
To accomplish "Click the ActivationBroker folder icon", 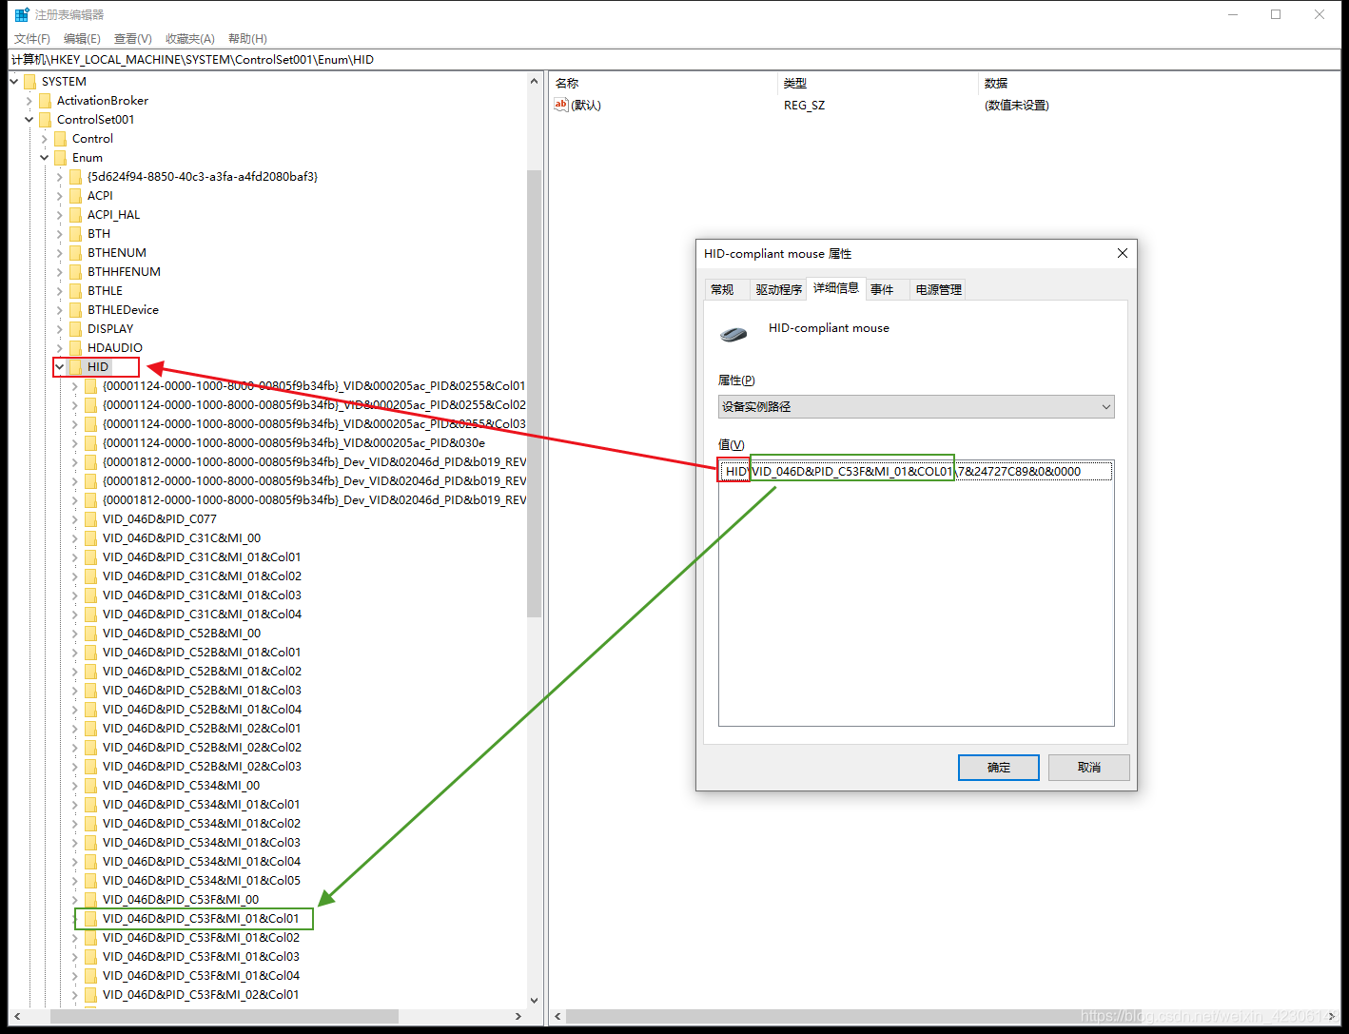I will tap(45, 101).
